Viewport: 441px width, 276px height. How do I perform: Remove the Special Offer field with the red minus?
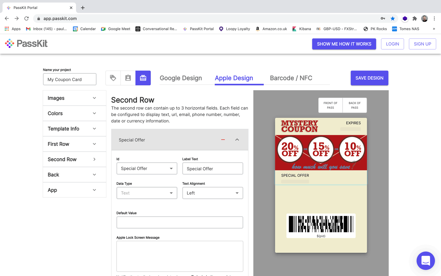pos(223,140)
